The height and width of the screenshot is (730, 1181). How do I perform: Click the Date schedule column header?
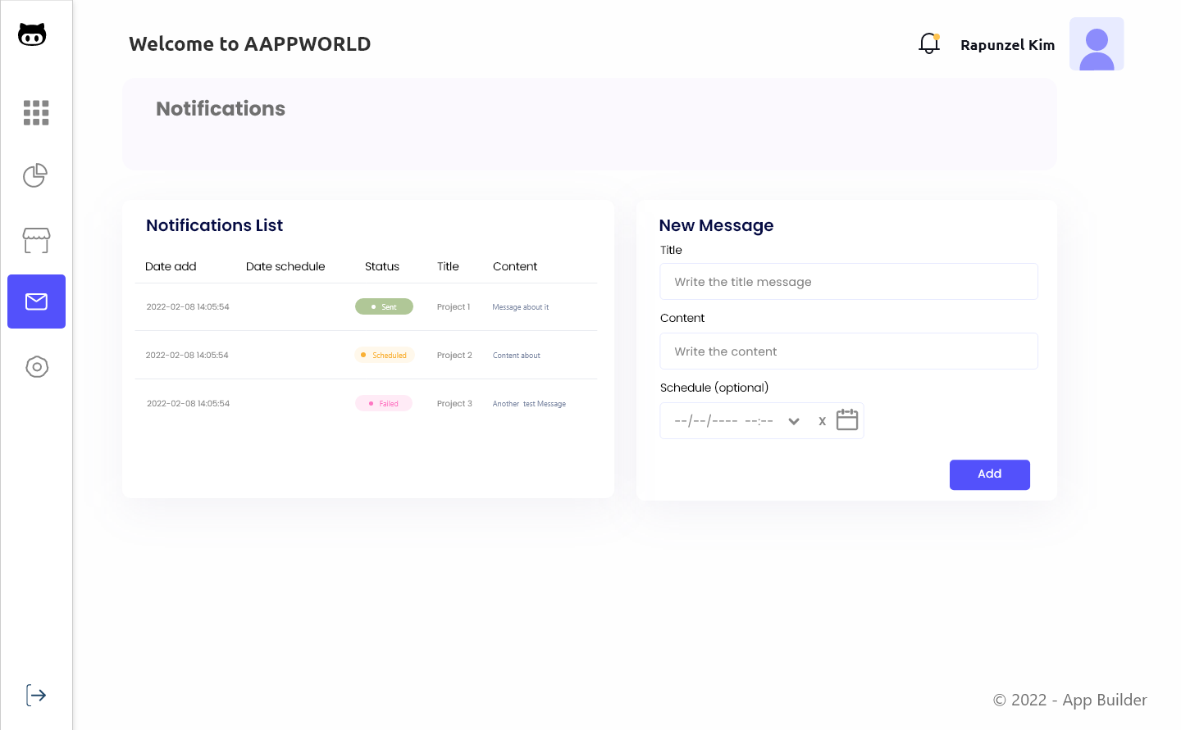[285, 266]
